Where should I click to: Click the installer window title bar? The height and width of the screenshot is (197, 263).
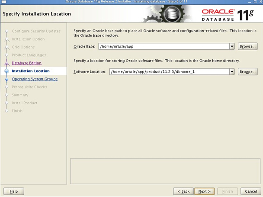(131, 2)
